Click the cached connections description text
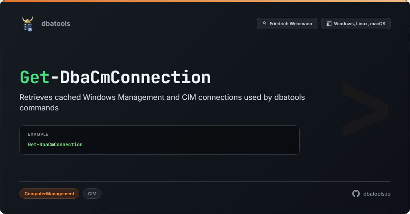The image size is (410, 214). tap(162, 103)
